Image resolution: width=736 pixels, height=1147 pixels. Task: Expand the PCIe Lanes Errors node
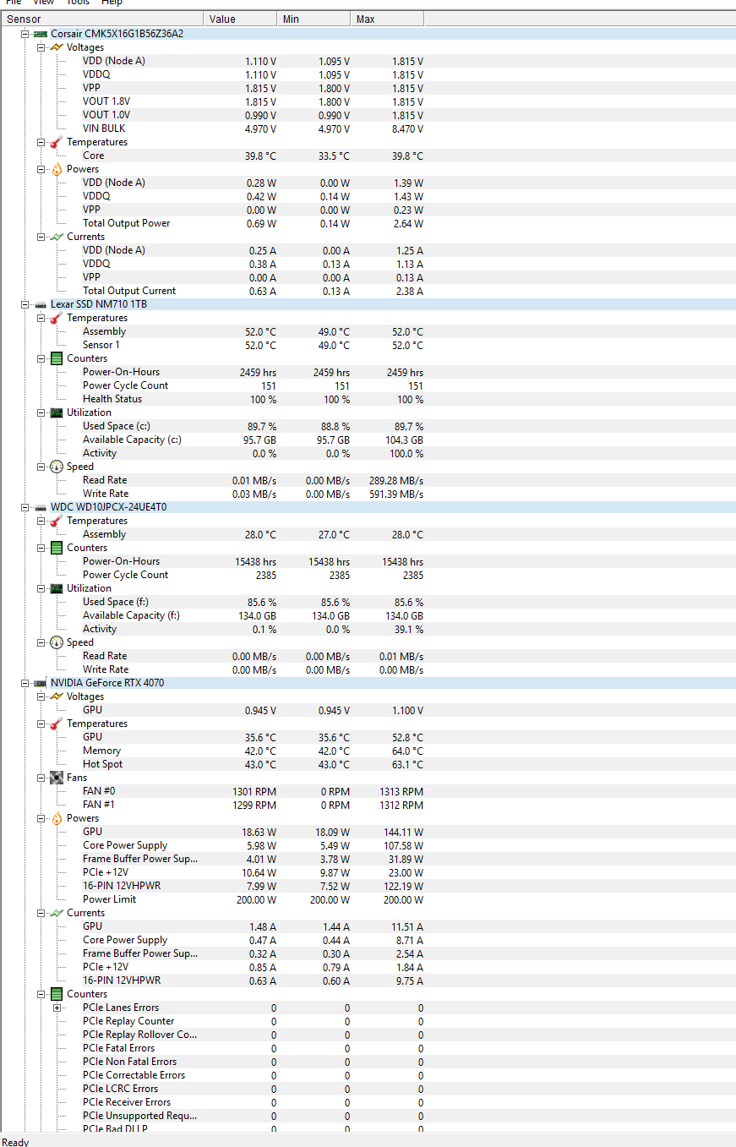pyautogui.click(x=57, y=1008)
